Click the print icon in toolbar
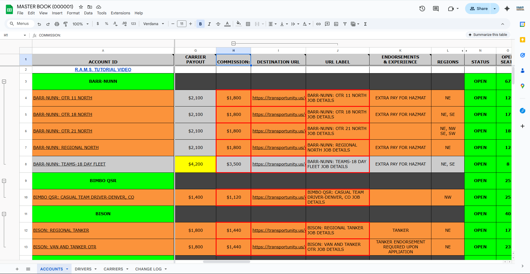The width and height of the screenshot is (530, 274). coord(57,24)
